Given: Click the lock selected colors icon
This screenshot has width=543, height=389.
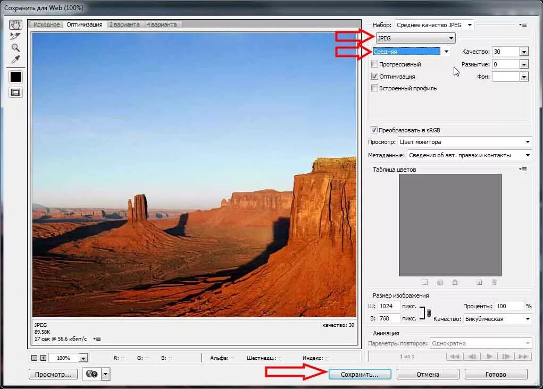Looking at the screenshot, I should tap(455, 282).
